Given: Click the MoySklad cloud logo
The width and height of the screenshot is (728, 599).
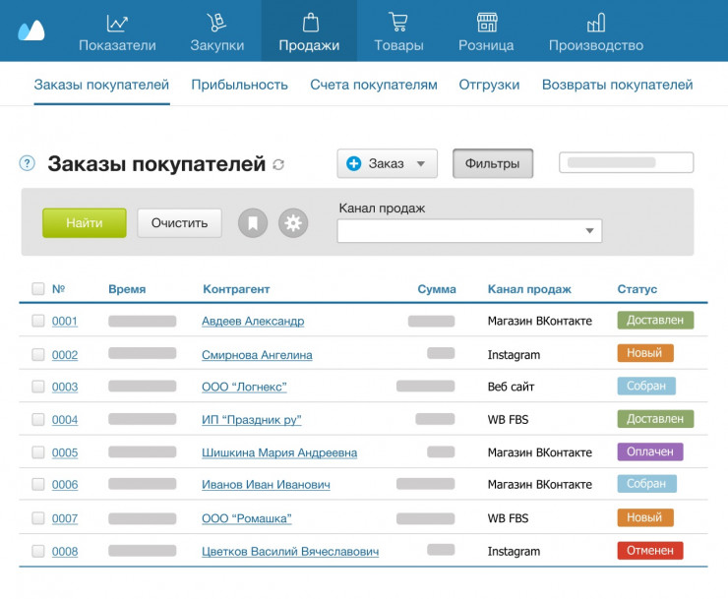Looking at the screenshot, I should point(31,30).
